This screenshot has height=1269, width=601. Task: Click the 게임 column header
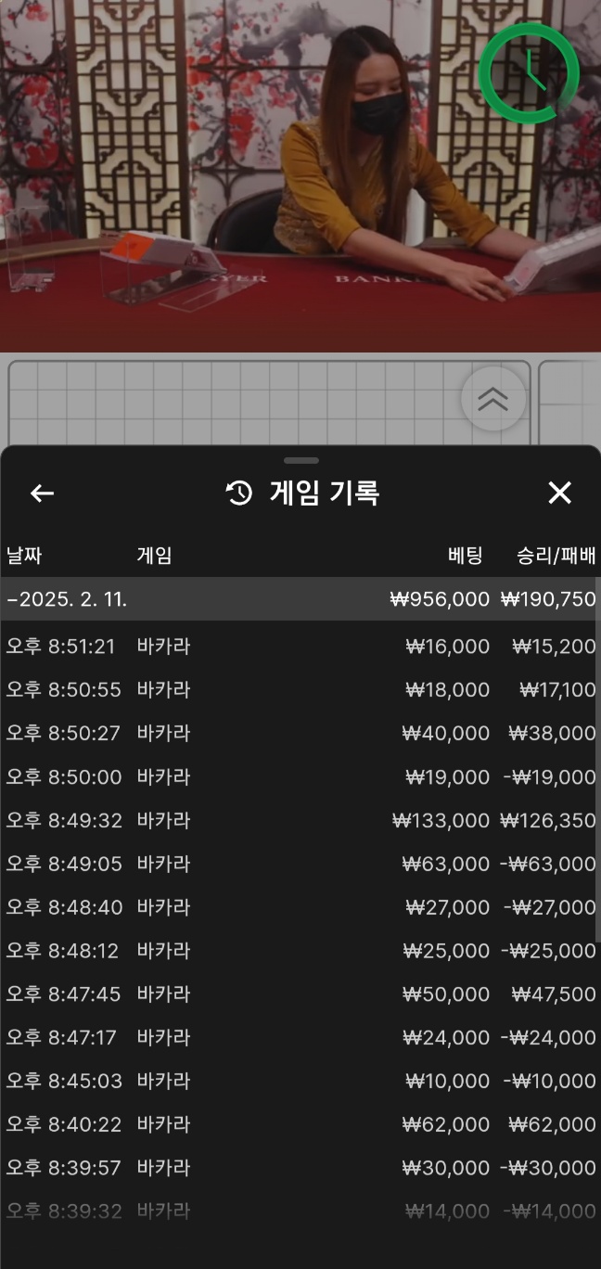(x=155, y=556)
